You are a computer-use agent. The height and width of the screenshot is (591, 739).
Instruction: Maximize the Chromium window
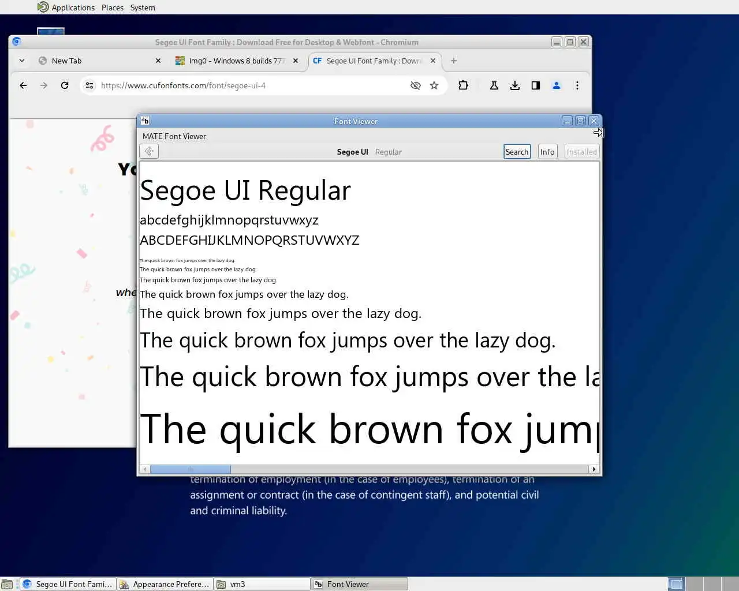click(x=570, y=42)
